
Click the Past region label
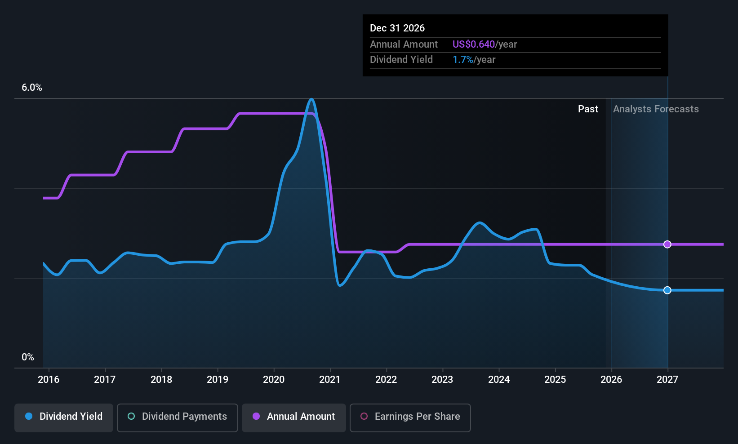[x=588, y=109]
